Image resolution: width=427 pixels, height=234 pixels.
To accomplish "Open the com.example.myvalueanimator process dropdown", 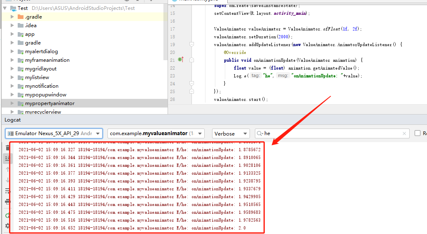I will (156, 133).
